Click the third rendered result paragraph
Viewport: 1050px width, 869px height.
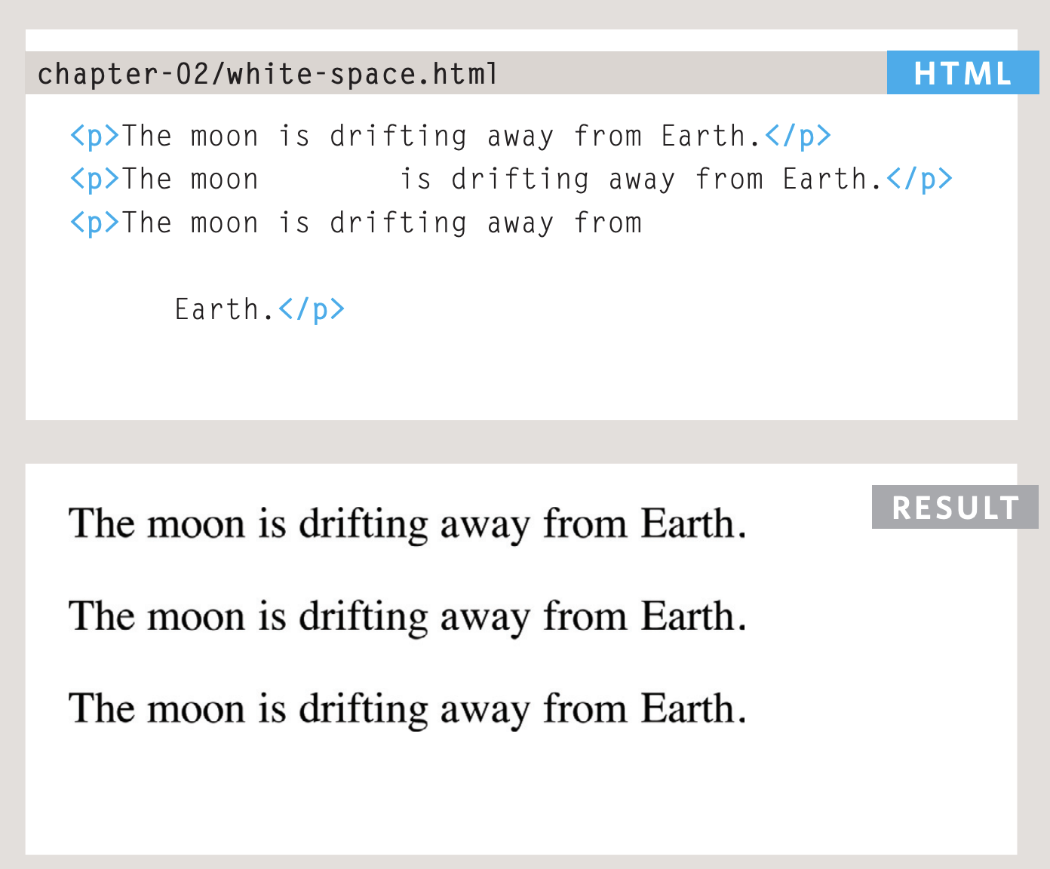[407, 709]
